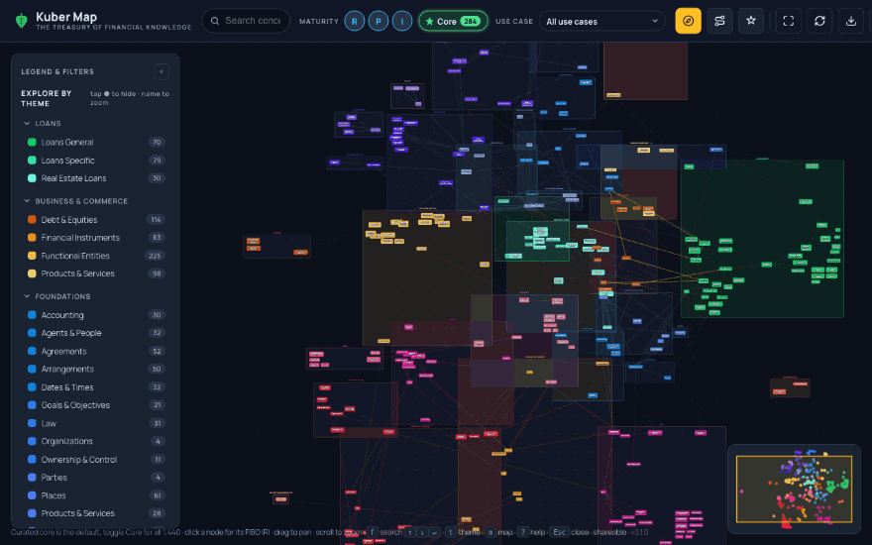The height and width of the screenshot is (545, 872).
Task: Click the 61 count badge for Places
Action: pyautogui.click(x=158, y=495)
